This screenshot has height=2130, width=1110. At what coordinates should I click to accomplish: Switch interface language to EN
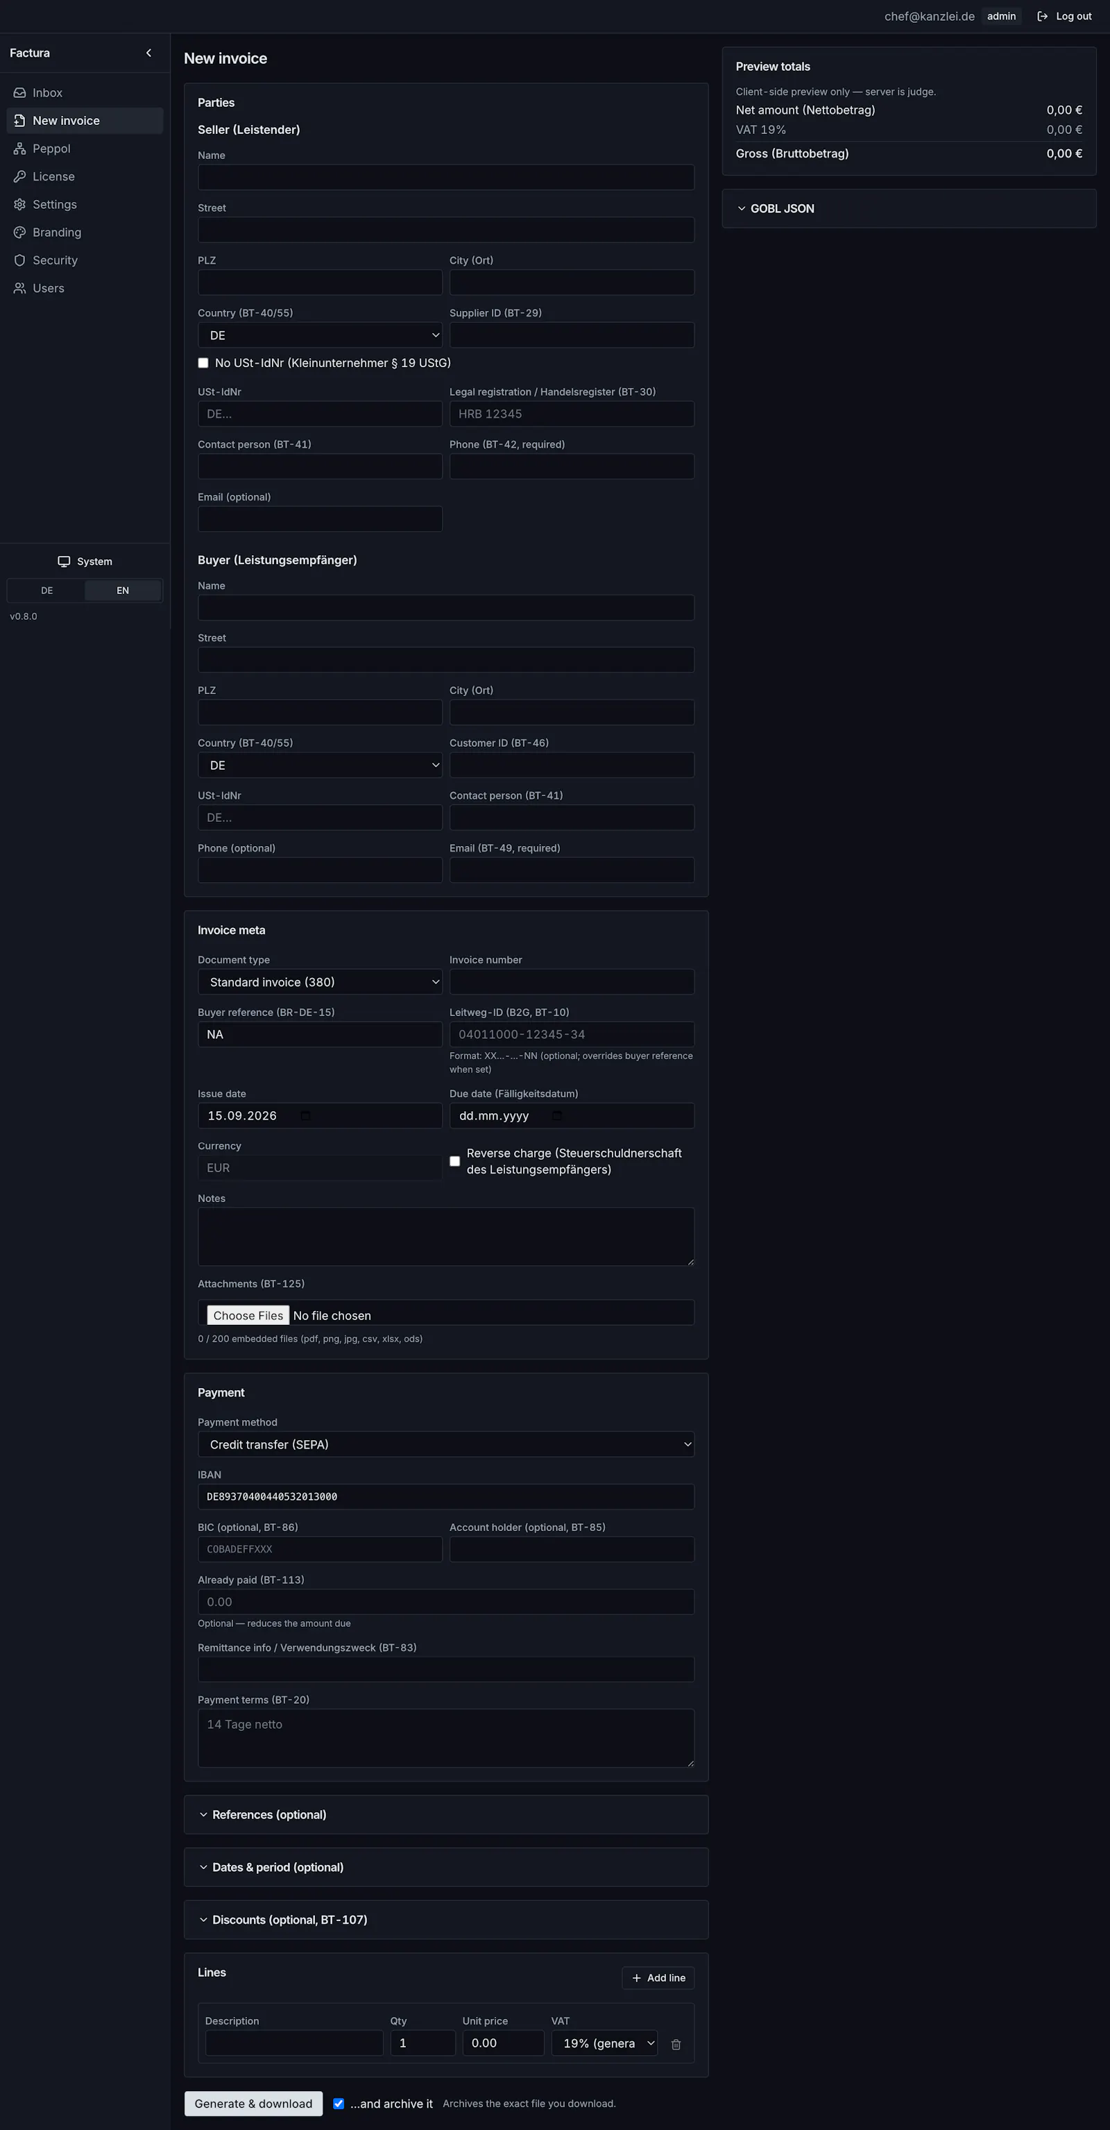coord(122,591)
